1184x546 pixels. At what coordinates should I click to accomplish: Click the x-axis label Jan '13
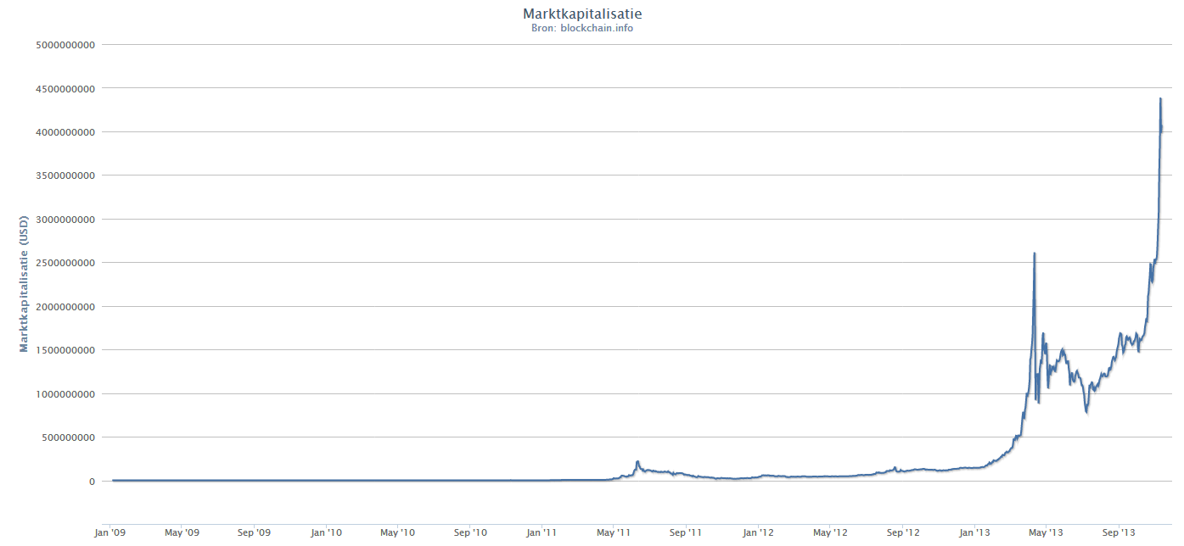click(975, 533)
